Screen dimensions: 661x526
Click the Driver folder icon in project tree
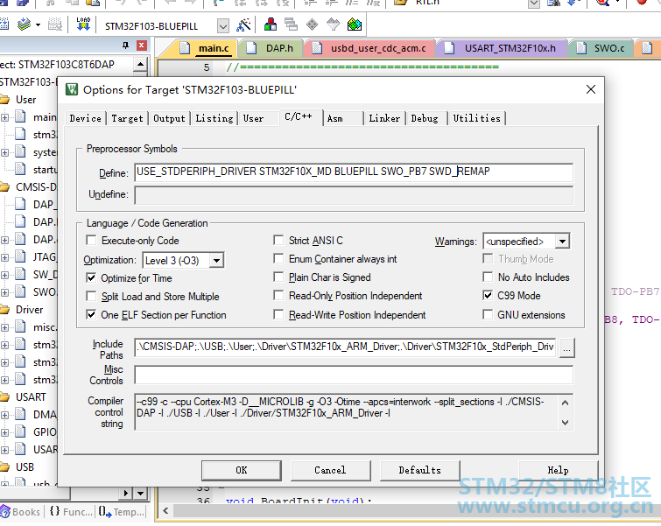click(4, 310)
